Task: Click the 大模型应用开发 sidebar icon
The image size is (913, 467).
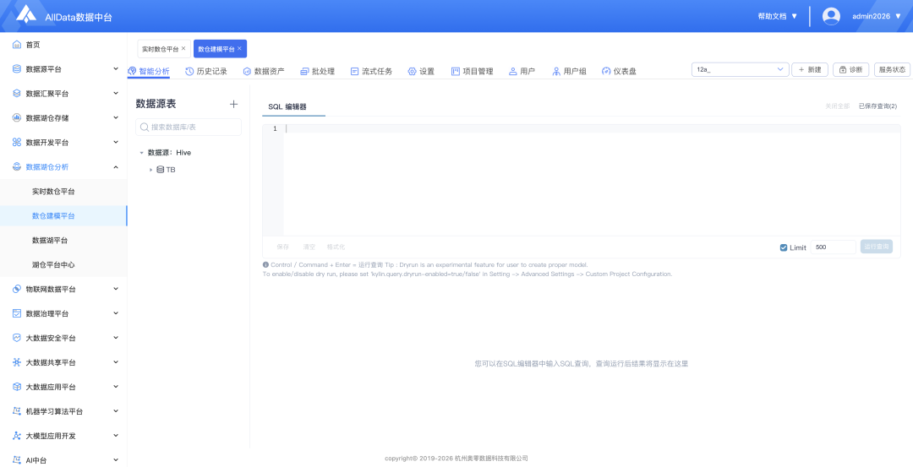Action: (17, 436)
